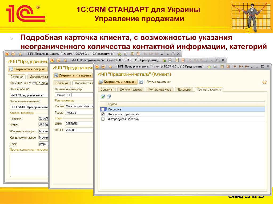273x204 pixels.
Task: Click the Группа column header
Action: point(186,104)
